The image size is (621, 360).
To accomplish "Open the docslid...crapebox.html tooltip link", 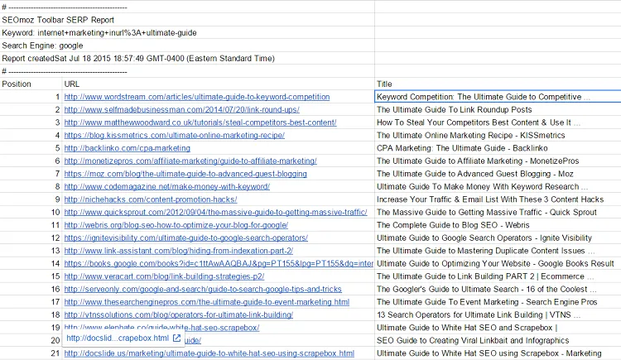I will (118, 338).
